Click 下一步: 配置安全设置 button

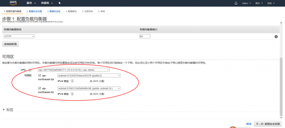268,124
